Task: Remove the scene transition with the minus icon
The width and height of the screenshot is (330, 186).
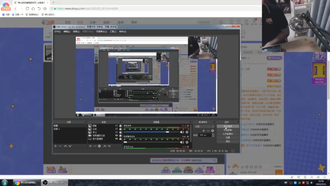Action: click(208, 131)
